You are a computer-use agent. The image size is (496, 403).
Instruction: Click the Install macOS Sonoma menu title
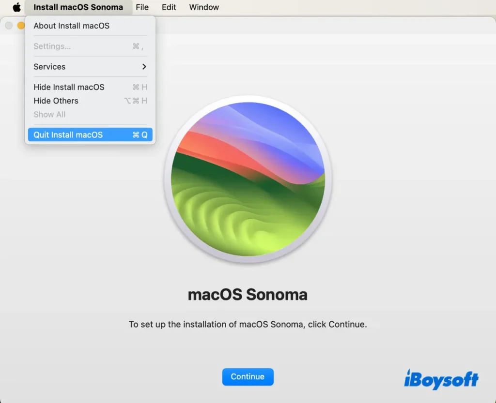click(78, 7)
